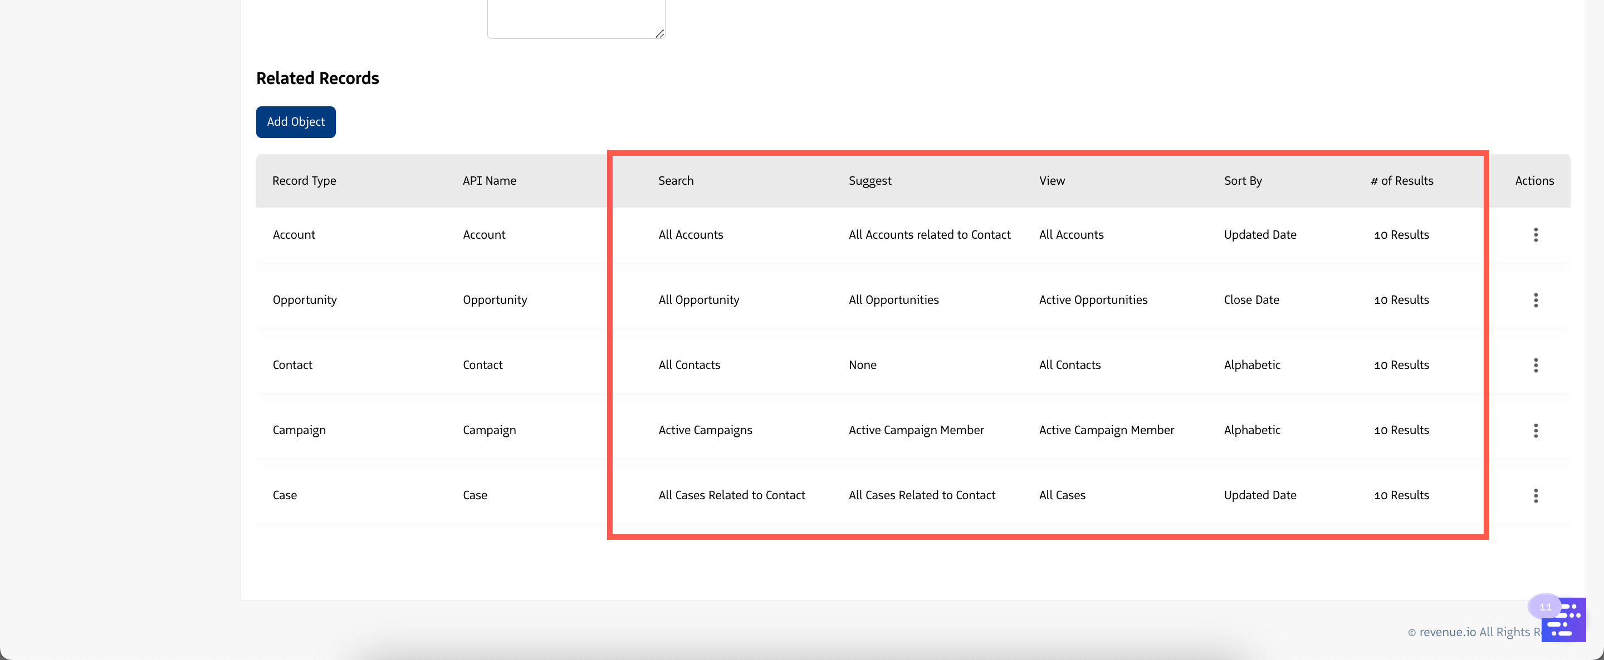Click the Active Campaigns search value
This screenshot has height=660, width=1604.
pos(706,431)
